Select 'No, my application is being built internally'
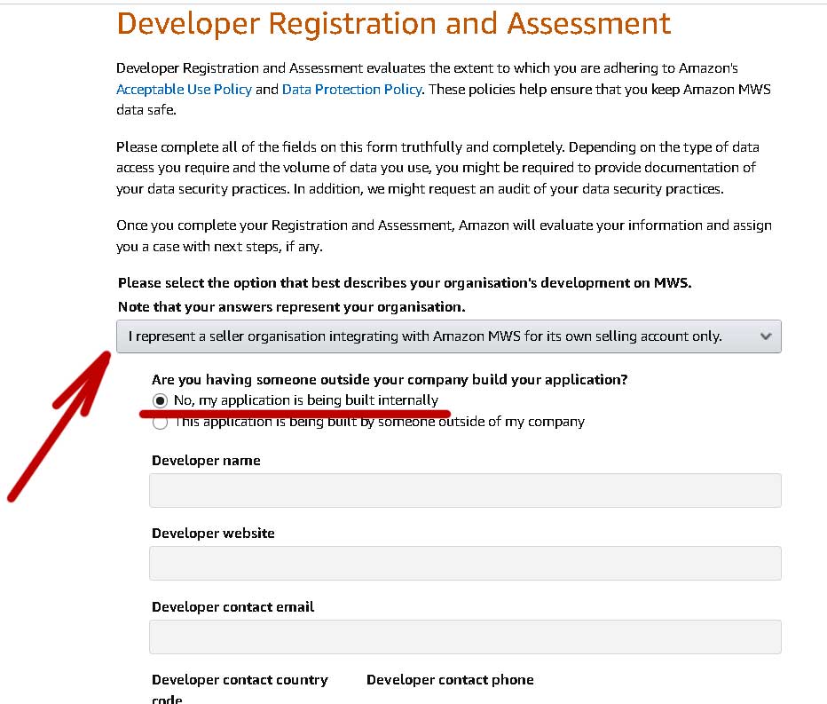The width and height of the screenshot is (827, 704). click(161, 400)
